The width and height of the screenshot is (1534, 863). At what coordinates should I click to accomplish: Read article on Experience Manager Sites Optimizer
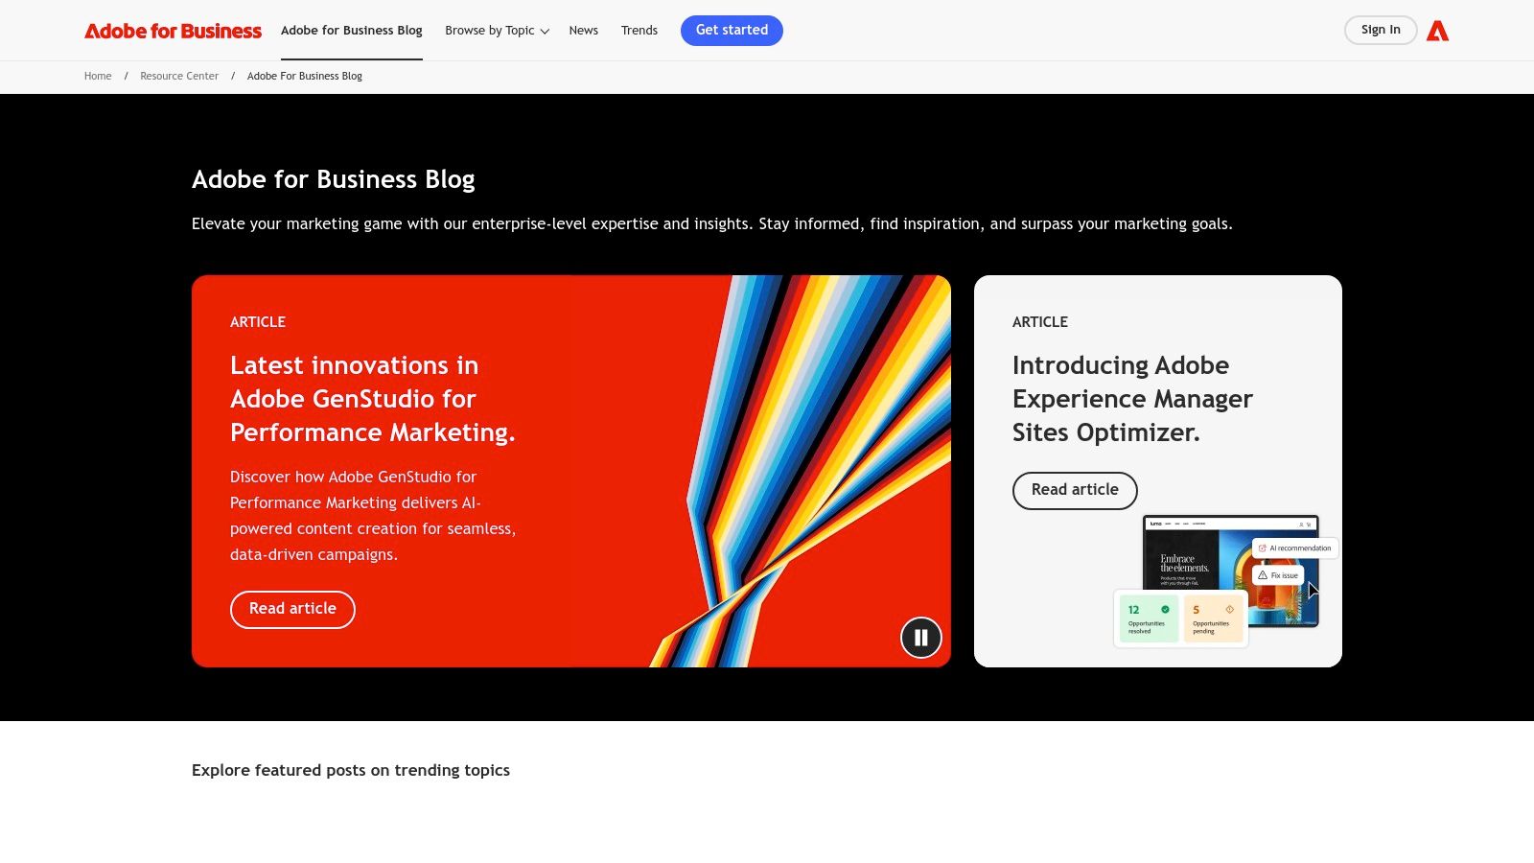[1075, 491]
